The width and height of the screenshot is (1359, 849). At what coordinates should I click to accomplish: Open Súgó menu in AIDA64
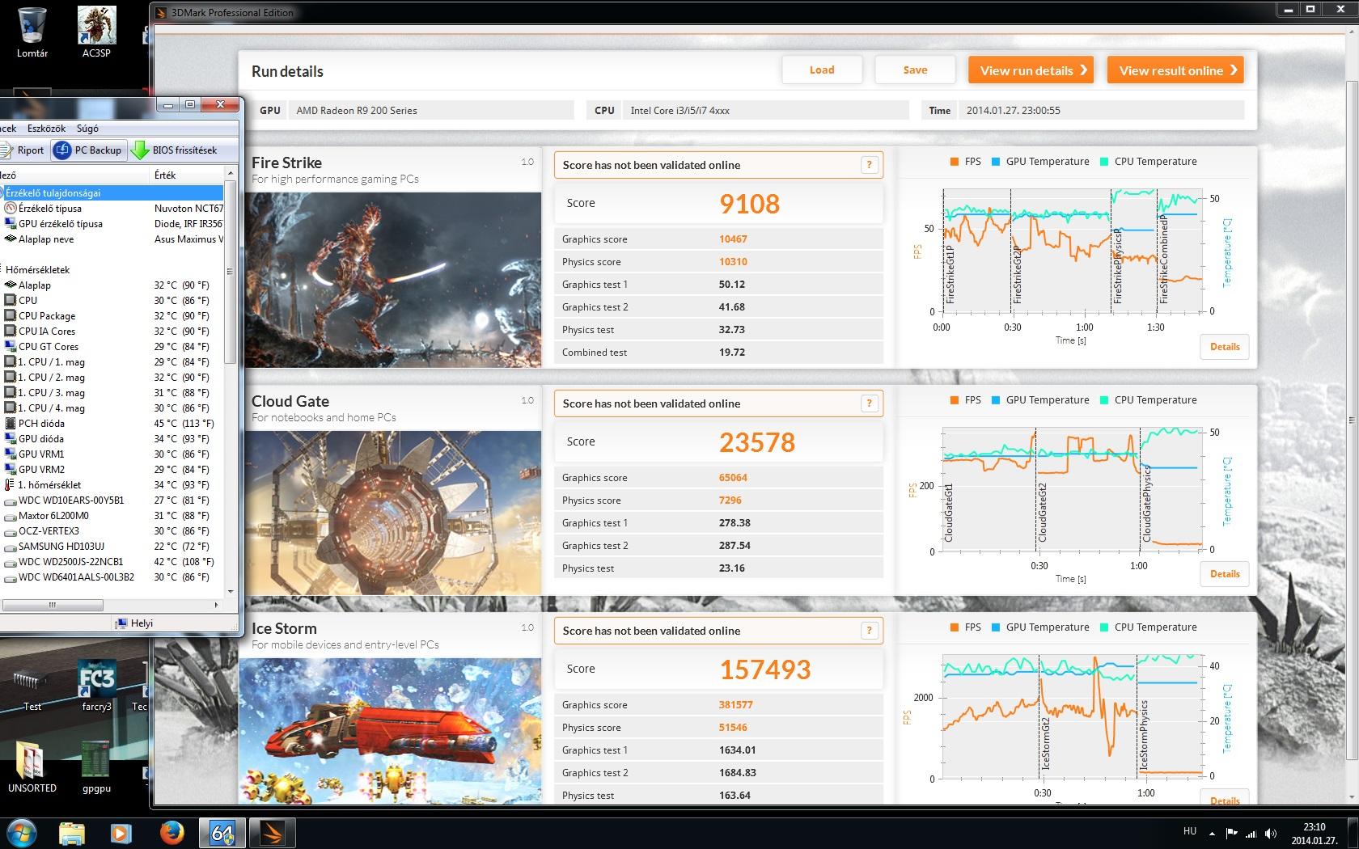click(87, 128)
